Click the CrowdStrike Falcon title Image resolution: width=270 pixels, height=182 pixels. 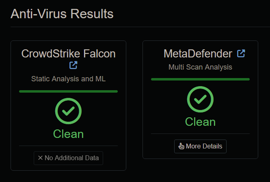[x=68, y=53]
